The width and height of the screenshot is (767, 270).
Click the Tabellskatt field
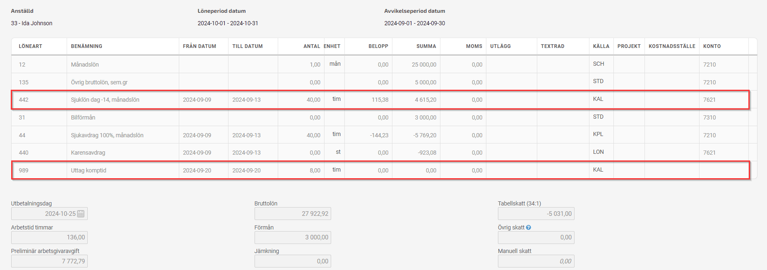point(536,214)
